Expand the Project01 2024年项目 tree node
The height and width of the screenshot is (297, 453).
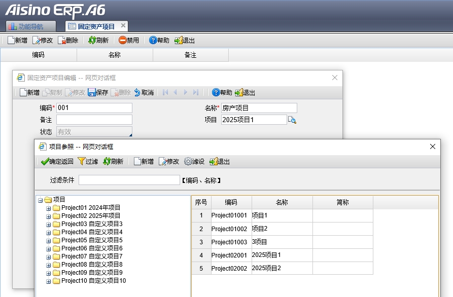pos(49,208)
